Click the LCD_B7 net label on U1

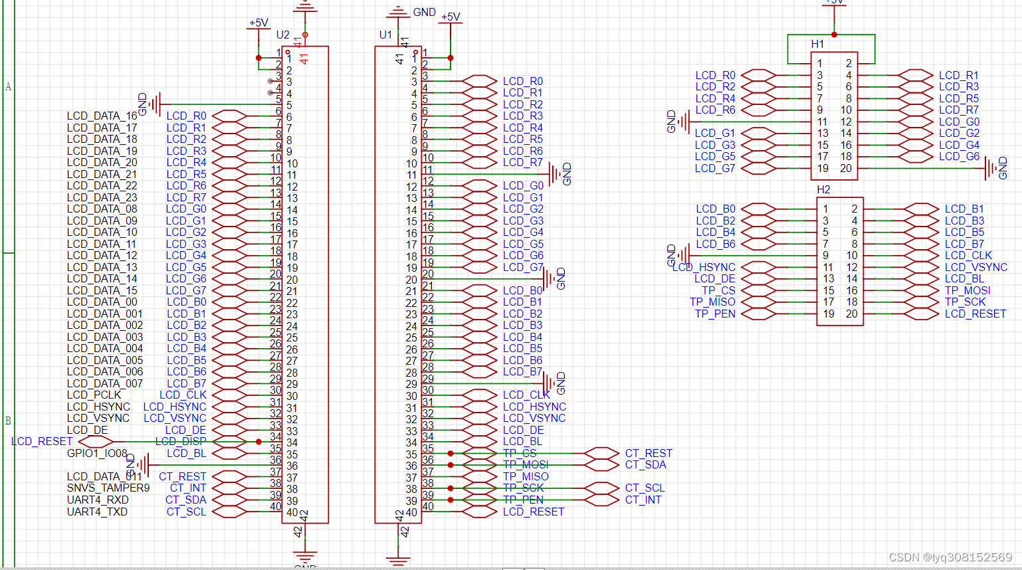523,371
